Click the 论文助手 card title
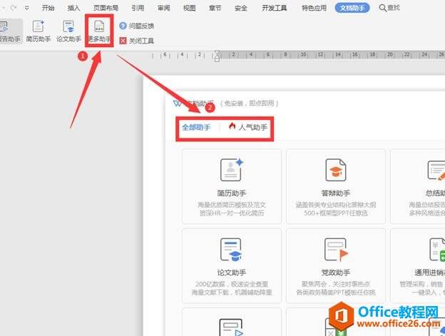Screen dimensions: 445x336 pos(232,273)
